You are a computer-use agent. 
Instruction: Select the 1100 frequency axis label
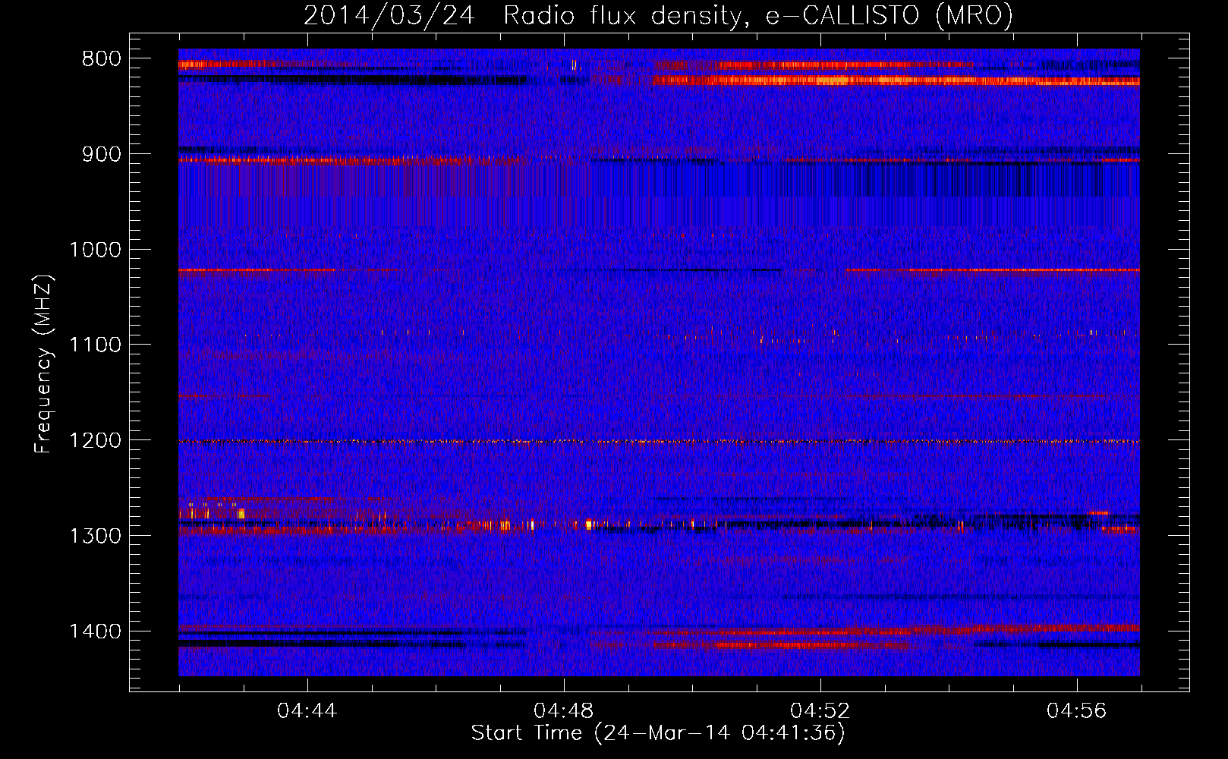[95, 345]
